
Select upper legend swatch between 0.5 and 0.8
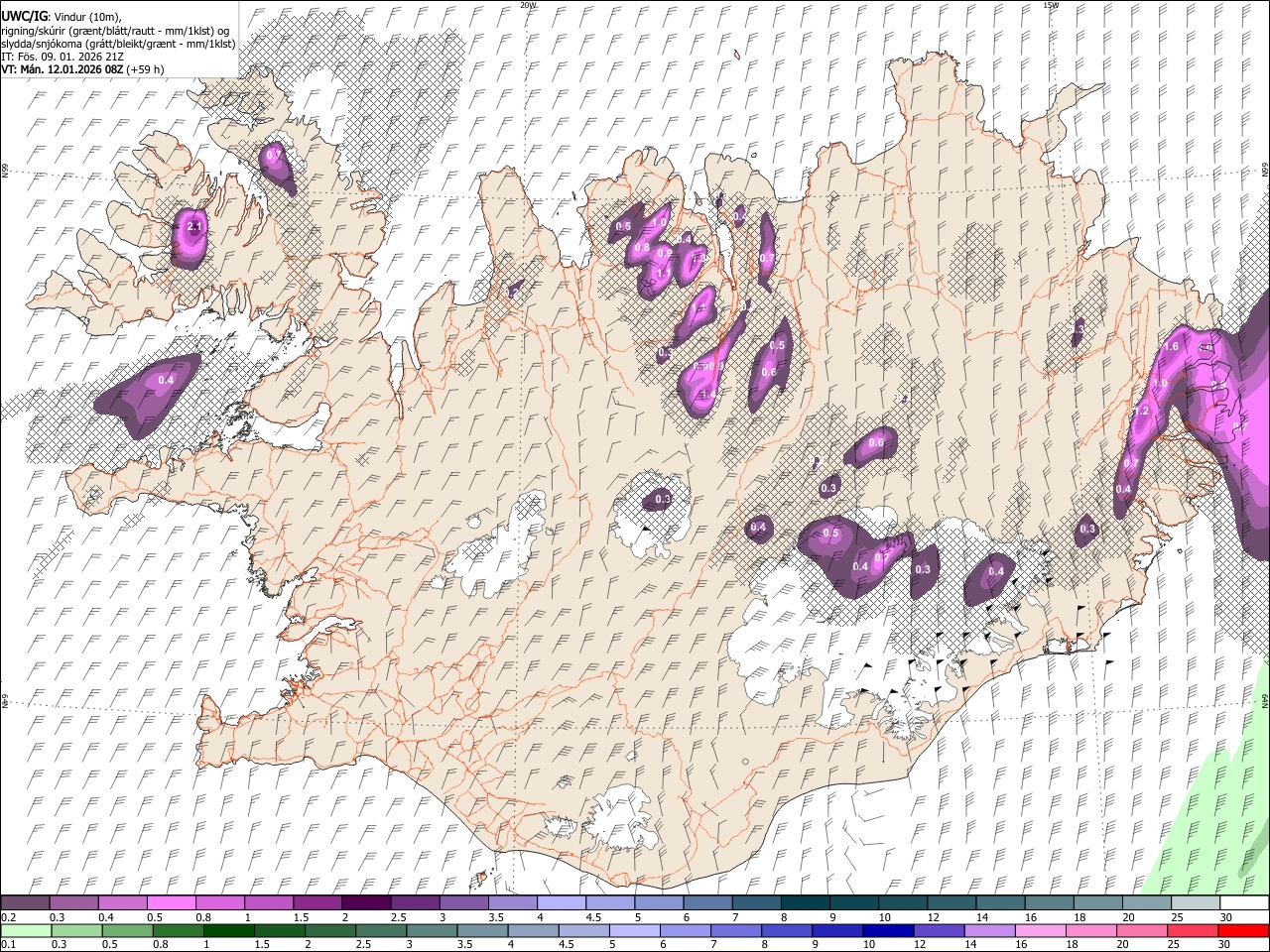click(x=171, y=903)
